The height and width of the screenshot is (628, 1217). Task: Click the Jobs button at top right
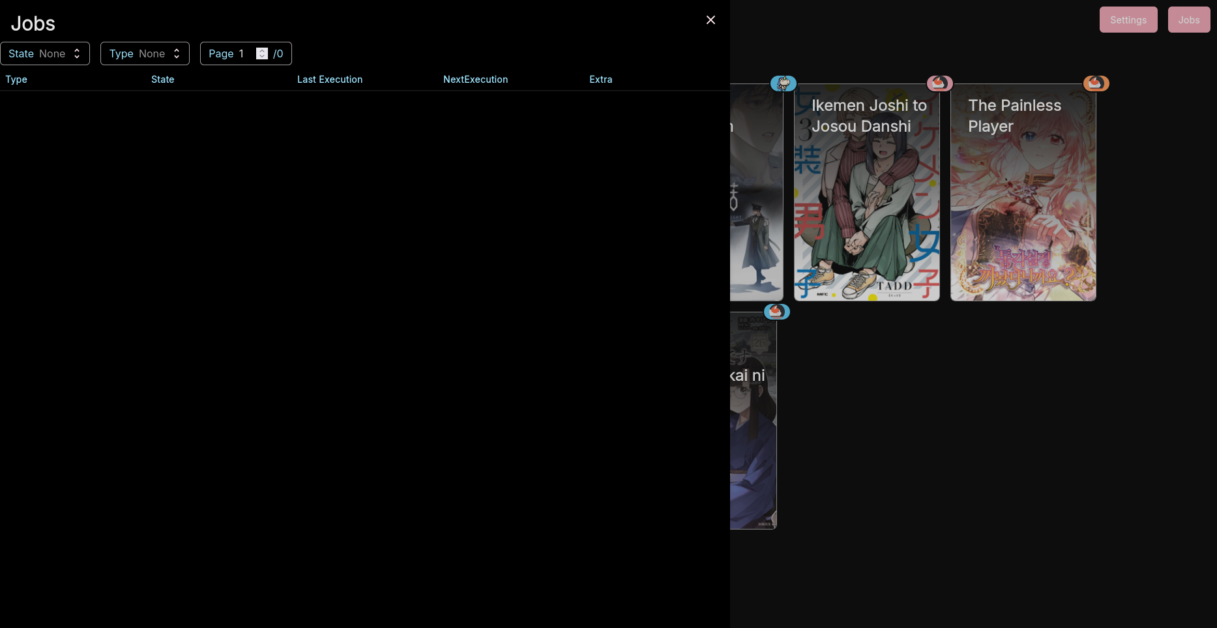tap(1189, 20)
